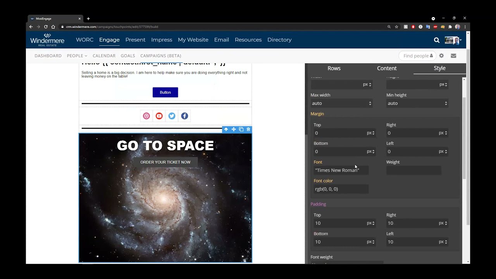Click the font Weight input field
This screenshot has height=279, width=496.
click(413, 170)
